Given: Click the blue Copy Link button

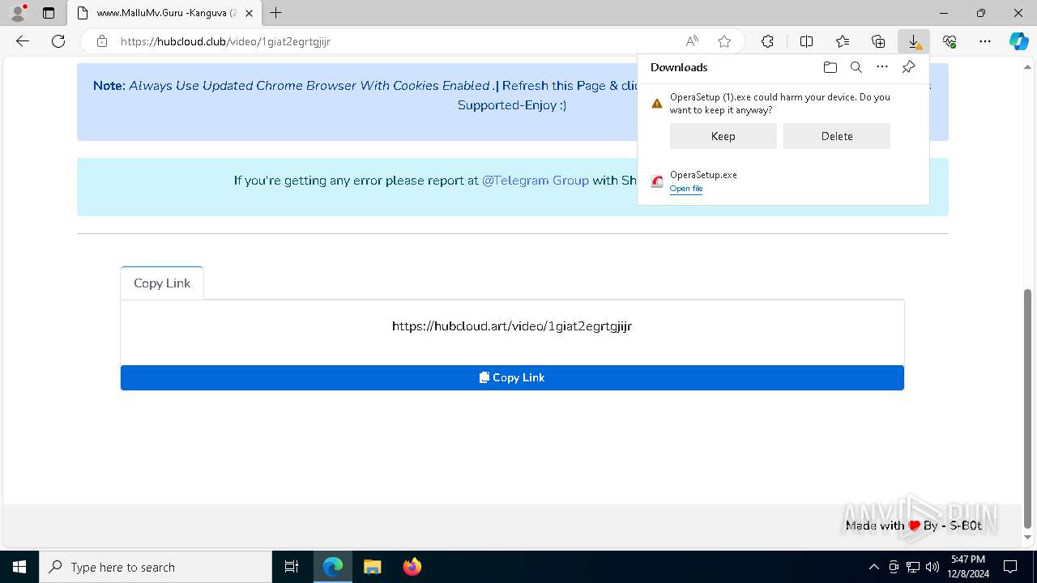Looking at the screenshot, I should [512, 377].
